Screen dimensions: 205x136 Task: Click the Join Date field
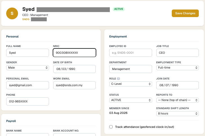(177, 85)
